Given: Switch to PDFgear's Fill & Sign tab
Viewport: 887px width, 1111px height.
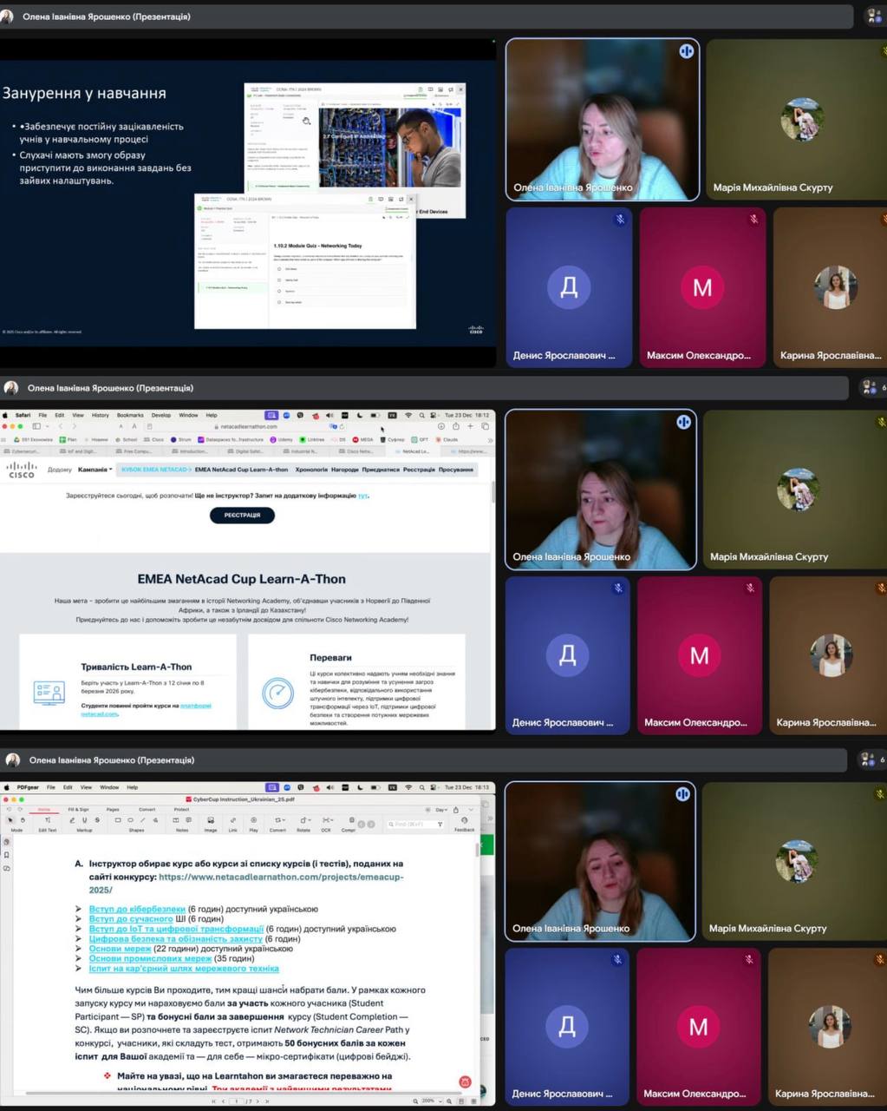Looking at the screenshot, I should click(78, 809).
